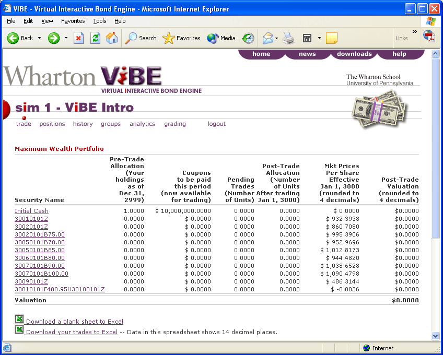Screen dimensions: 443x355
Task: Go to the Home page icon
Action: pyautogui.click(x=112, y=38)
